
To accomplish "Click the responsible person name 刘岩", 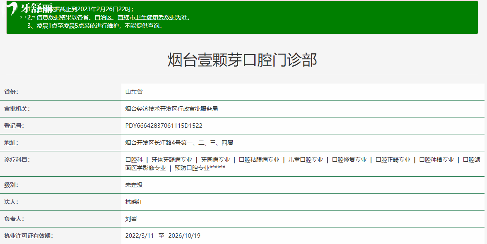I will (x=131, y=219).
